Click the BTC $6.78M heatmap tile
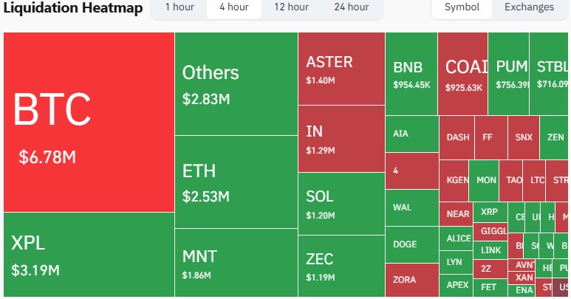Screen dimensions: 571x299 89,123
